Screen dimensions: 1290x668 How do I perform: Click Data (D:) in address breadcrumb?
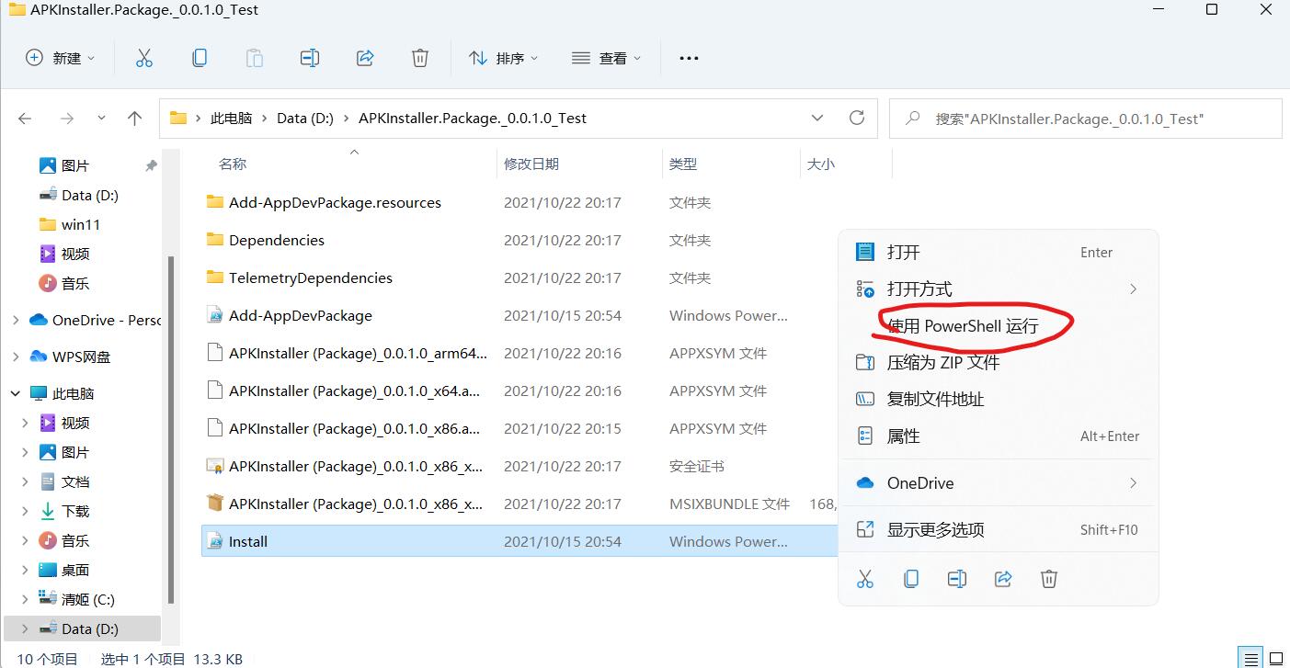tap(305, 118)
